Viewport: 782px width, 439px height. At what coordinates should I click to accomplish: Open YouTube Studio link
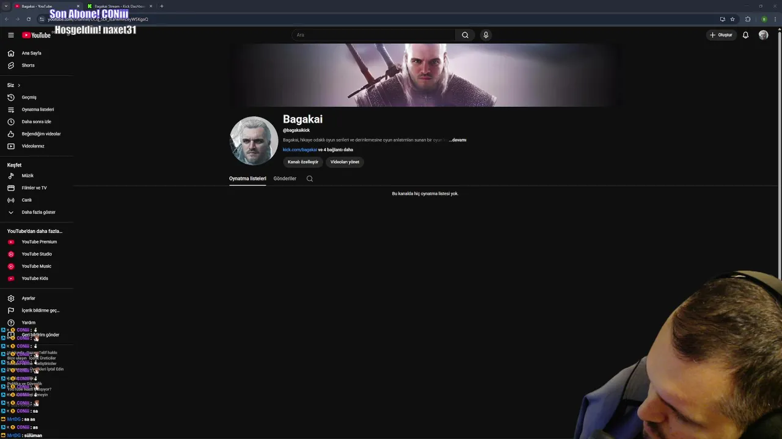[x=37, y=254]
